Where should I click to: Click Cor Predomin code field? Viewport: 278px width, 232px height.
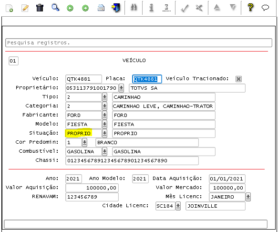click(73, 142)
